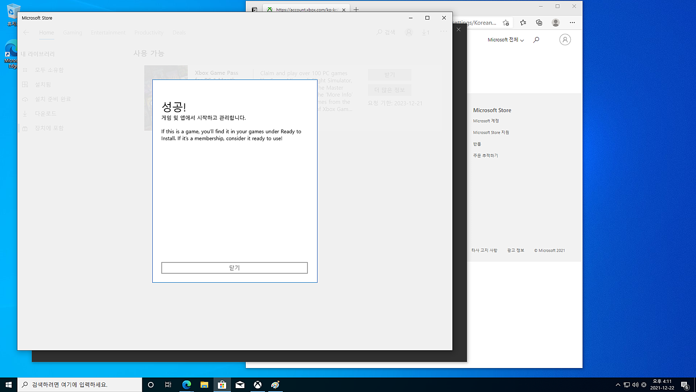Open Deals tab in Store

179,33
